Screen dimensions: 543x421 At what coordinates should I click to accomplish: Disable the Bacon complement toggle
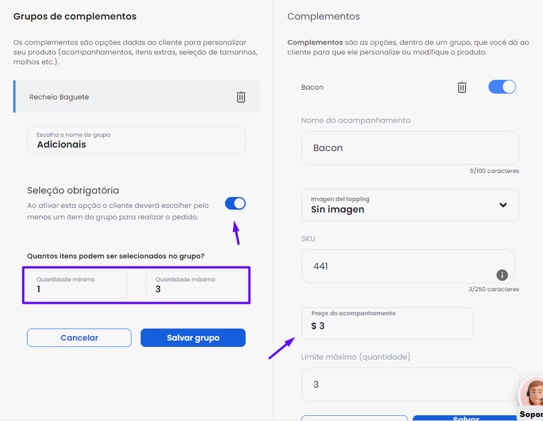tap(502, 87)
